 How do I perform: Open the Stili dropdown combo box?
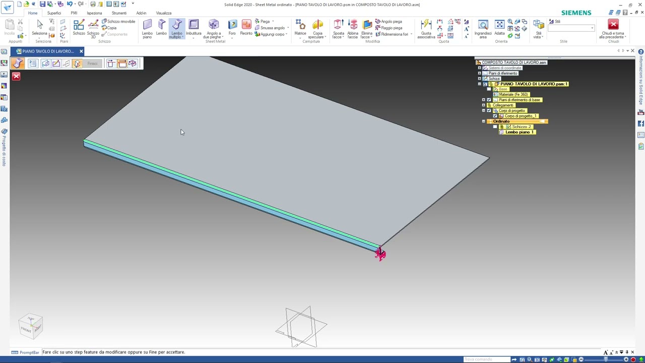tap(571, 28)
